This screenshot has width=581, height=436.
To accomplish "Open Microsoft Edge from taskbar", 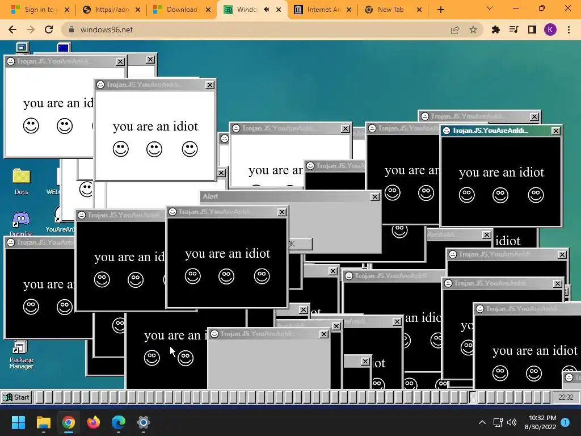I will pos(118,422).
